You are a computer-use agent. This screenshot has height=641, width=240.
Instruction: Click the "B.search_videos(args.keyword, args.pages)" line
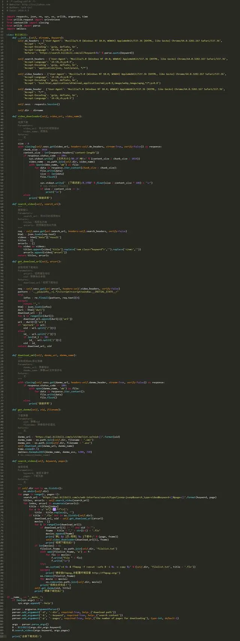pos(40,630)
